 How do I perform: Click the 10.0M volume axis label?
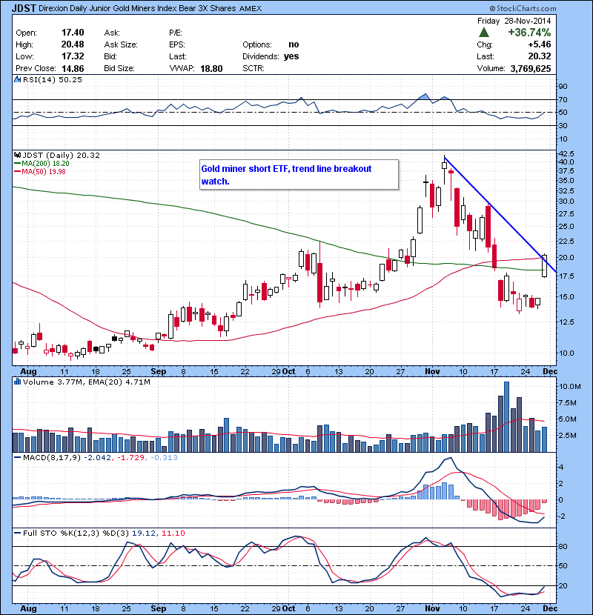(570, 386)
